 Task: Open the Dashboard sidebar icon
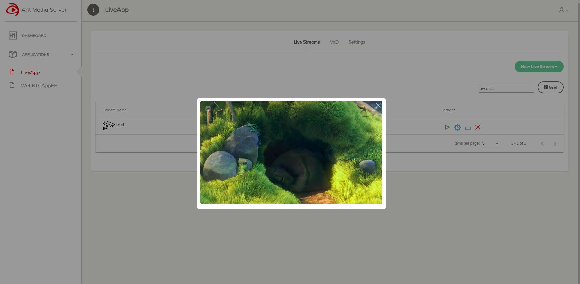[x=13, y=35]
